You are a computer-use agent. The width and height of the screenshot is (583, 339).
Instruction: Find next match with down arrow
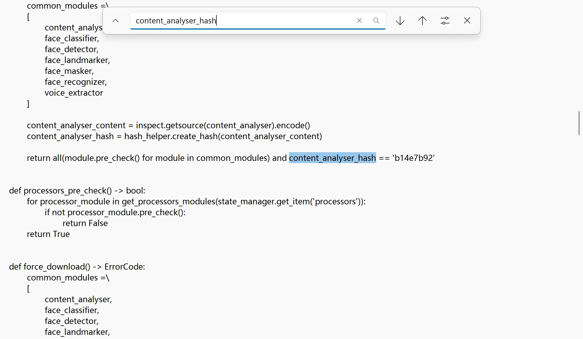(x=400, y=21)
